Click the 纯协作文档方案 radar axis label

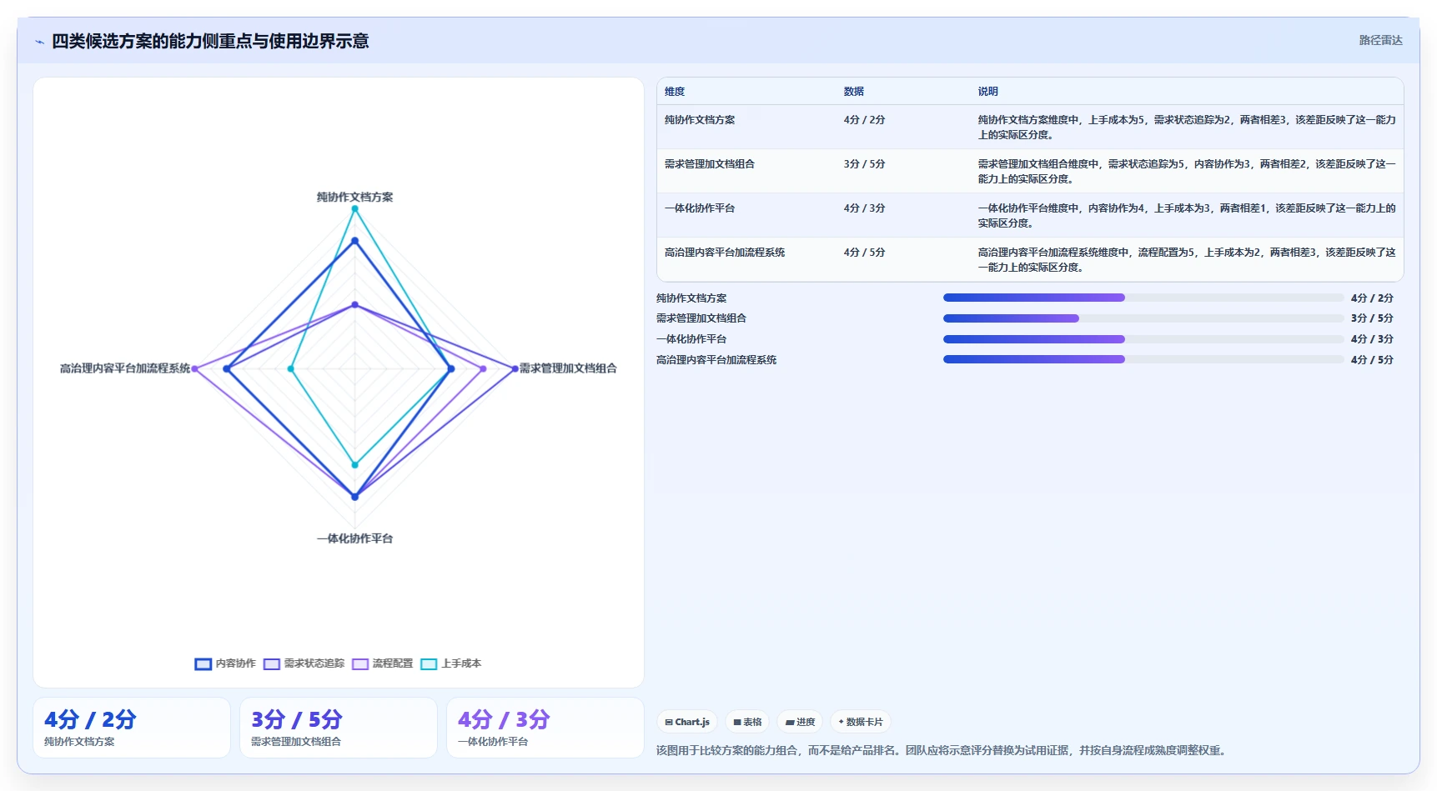tap(354, 198)
